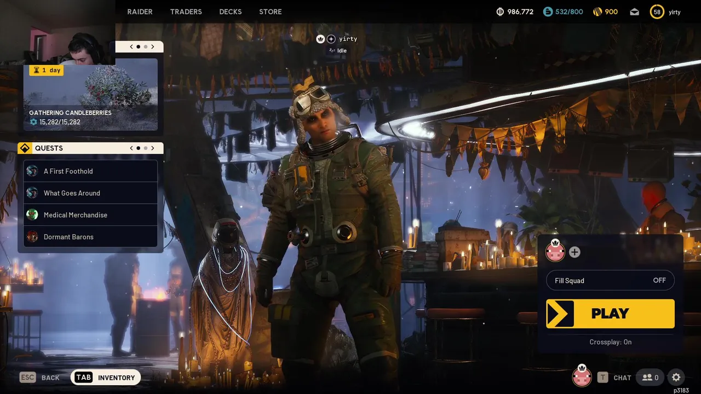Image resolution: width=701 pixels, height=394 pixels.
Task: Show previous quests page with left chevron
Action: [x=131, y=148]
